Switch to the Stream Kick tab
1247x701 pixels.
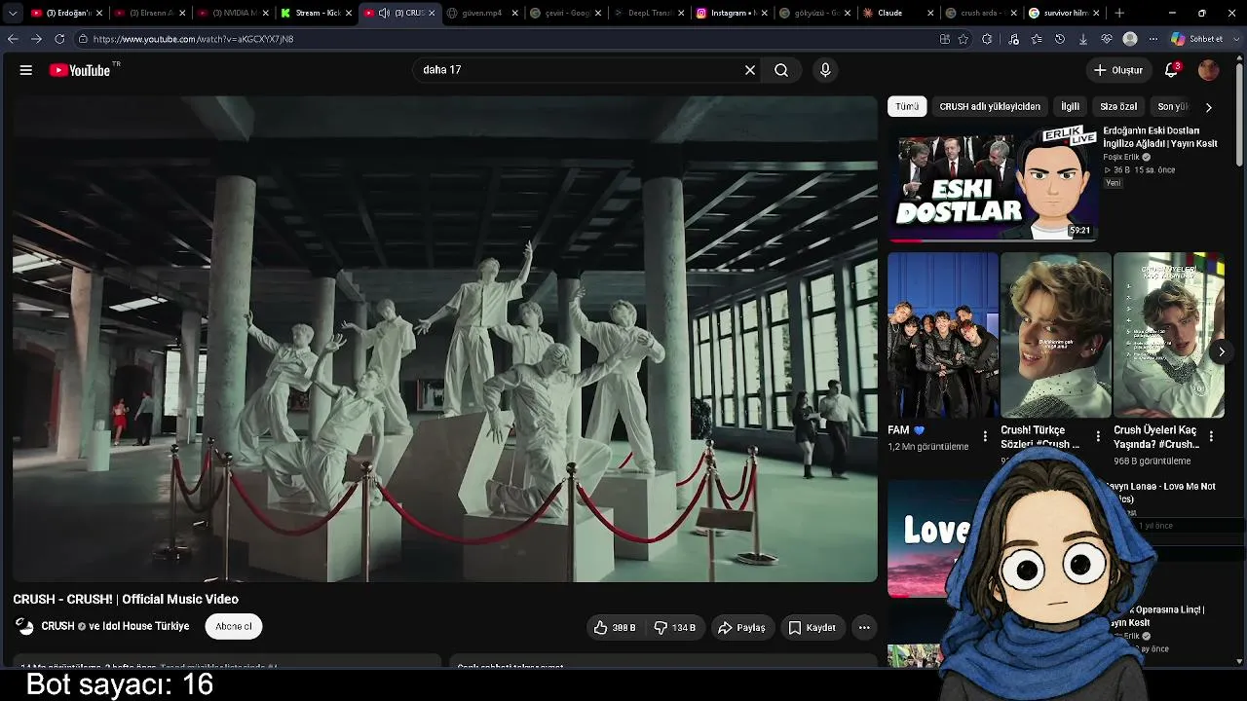pos(315,13)
